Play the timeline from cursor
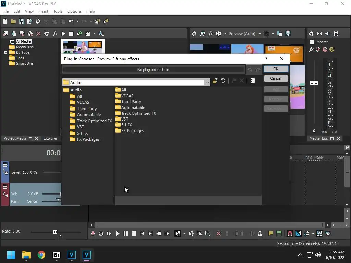 [117, 234]
